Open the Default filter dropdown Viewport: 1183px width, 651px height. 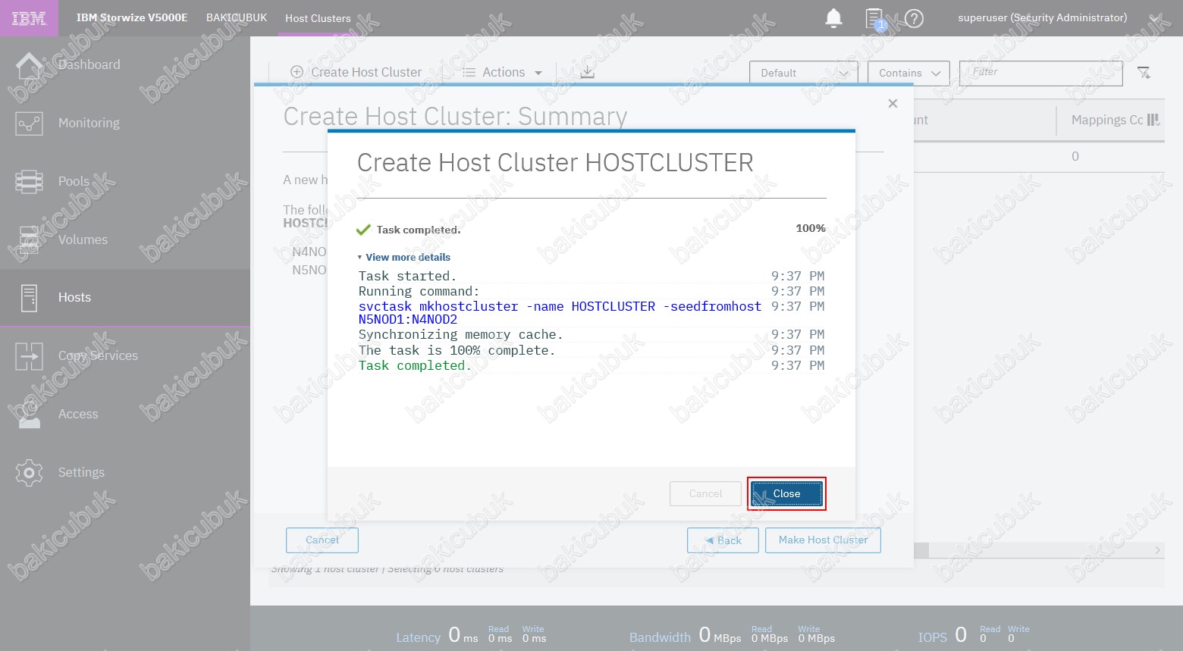point(804,73)
